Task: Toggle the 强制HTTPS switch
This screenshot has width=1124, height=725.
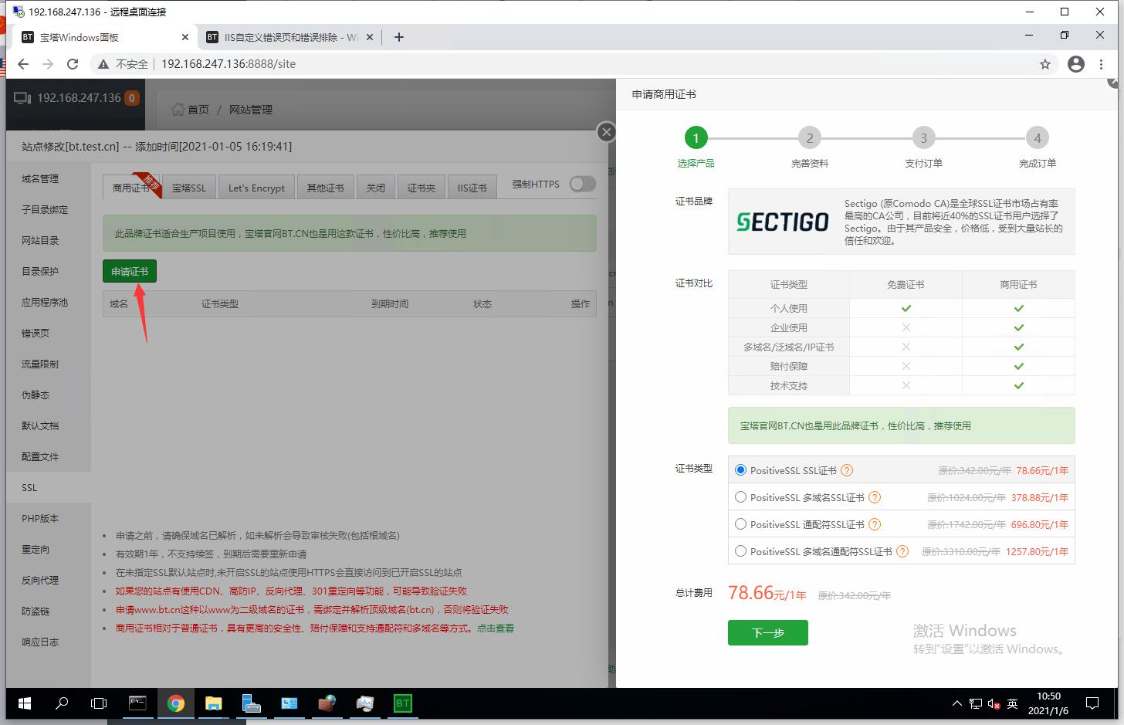Action: [583, 184]
